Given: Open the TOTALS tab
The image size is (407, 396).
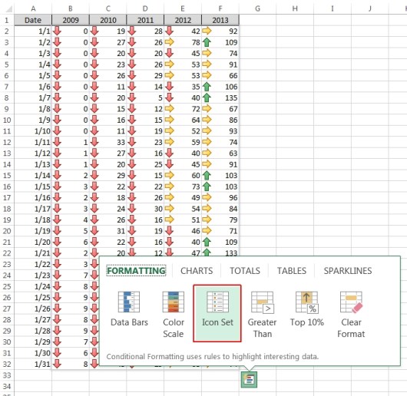Looking at the screenshot, I should [x=245, y=270].
